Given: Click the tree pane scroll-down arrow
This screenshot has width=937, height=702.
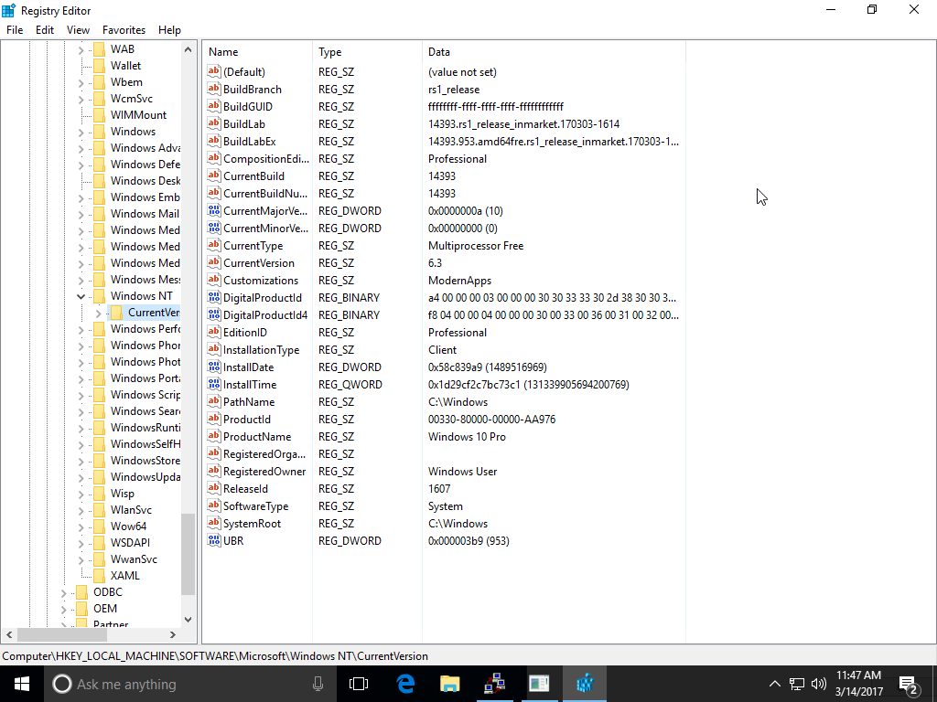Looking at the screenshot, I should pos(188,619).
